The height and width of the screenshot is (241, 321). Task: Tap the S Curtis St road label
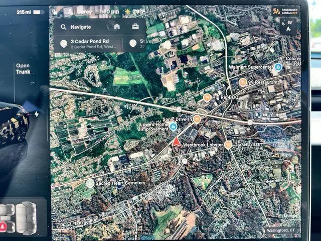point(104,138)
